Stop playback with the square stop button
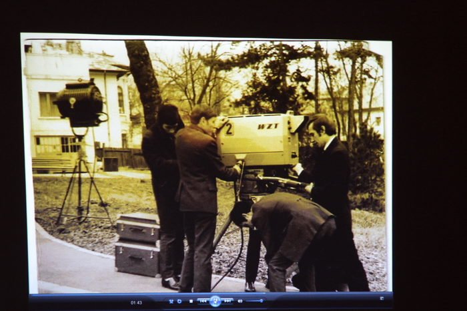Image resolution: width=467 pixels, height=311 pixels. (x=191, y=302)
